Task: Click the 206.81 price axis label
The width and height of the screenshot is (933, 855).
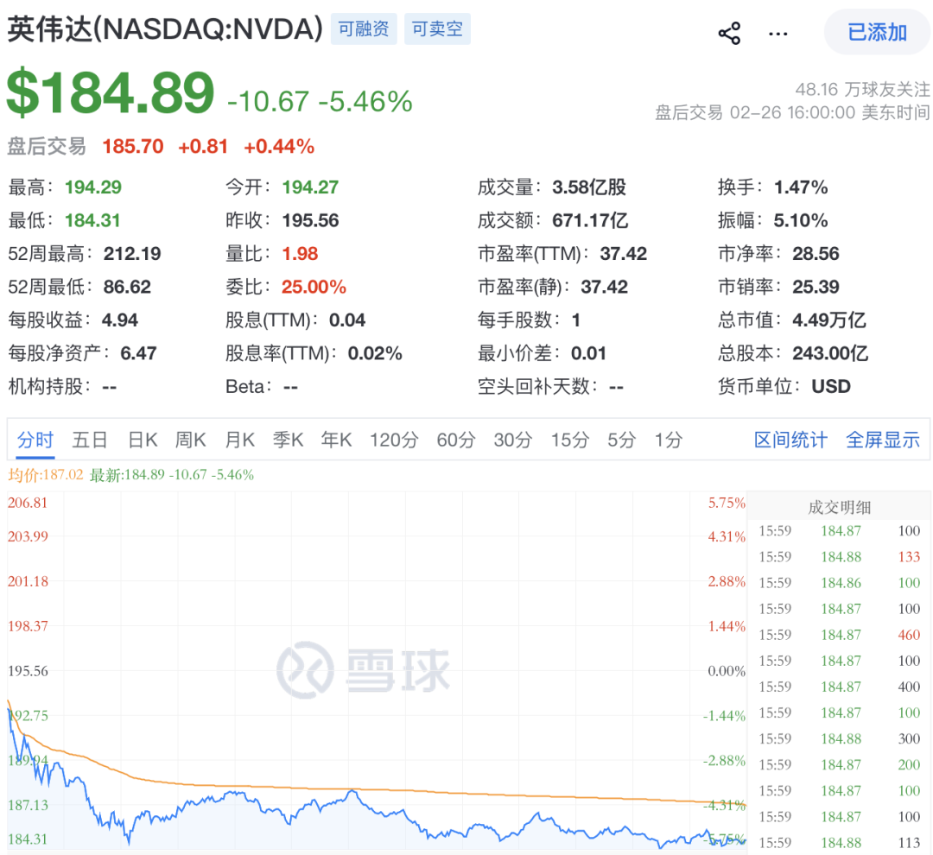Action: click(28, 503)
